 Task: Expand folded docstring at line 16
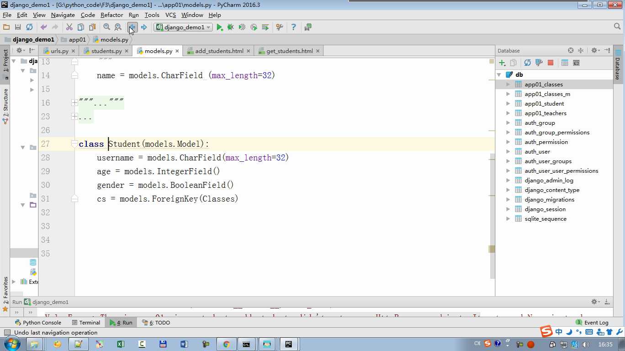click(x=74, y=103)
